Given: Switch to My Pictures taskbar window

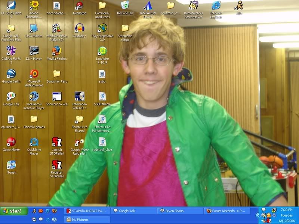Looking at the screenshot, I should point(87,220).
